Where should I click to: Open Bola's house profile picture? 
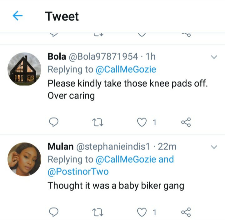[24, 69]
